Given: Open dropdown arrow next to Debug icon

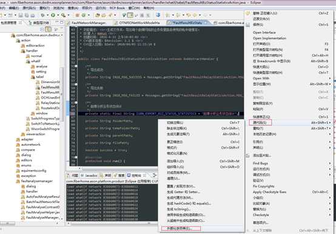Looking at the screenshot, I should point(47,15).
